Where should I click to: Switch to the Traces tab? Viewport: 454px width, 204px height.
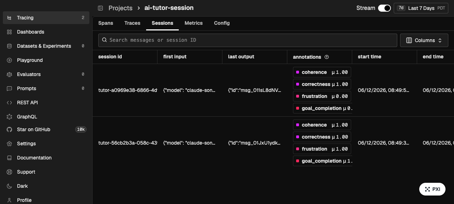132,23
